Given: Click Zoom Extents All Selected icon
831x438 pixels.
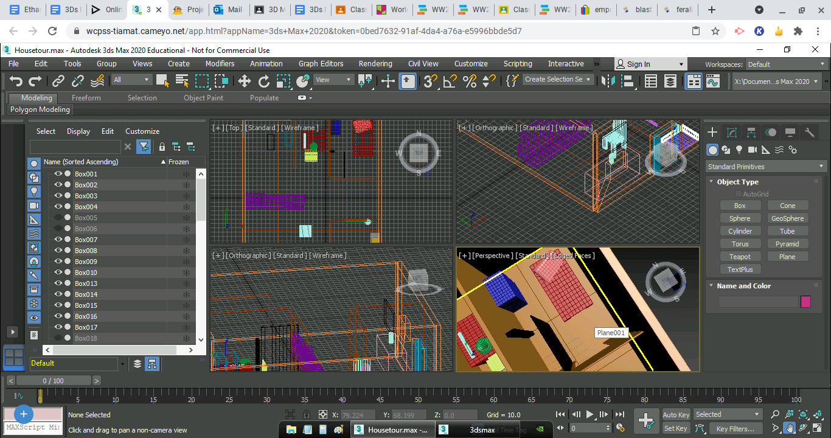Looking at the screenshot, I should pos(818,414).
